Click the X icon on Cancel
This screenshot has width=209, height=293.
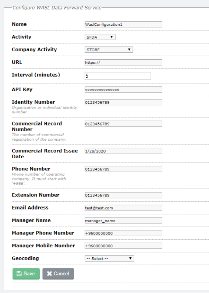pyautogui.click(x=49, y=273)
